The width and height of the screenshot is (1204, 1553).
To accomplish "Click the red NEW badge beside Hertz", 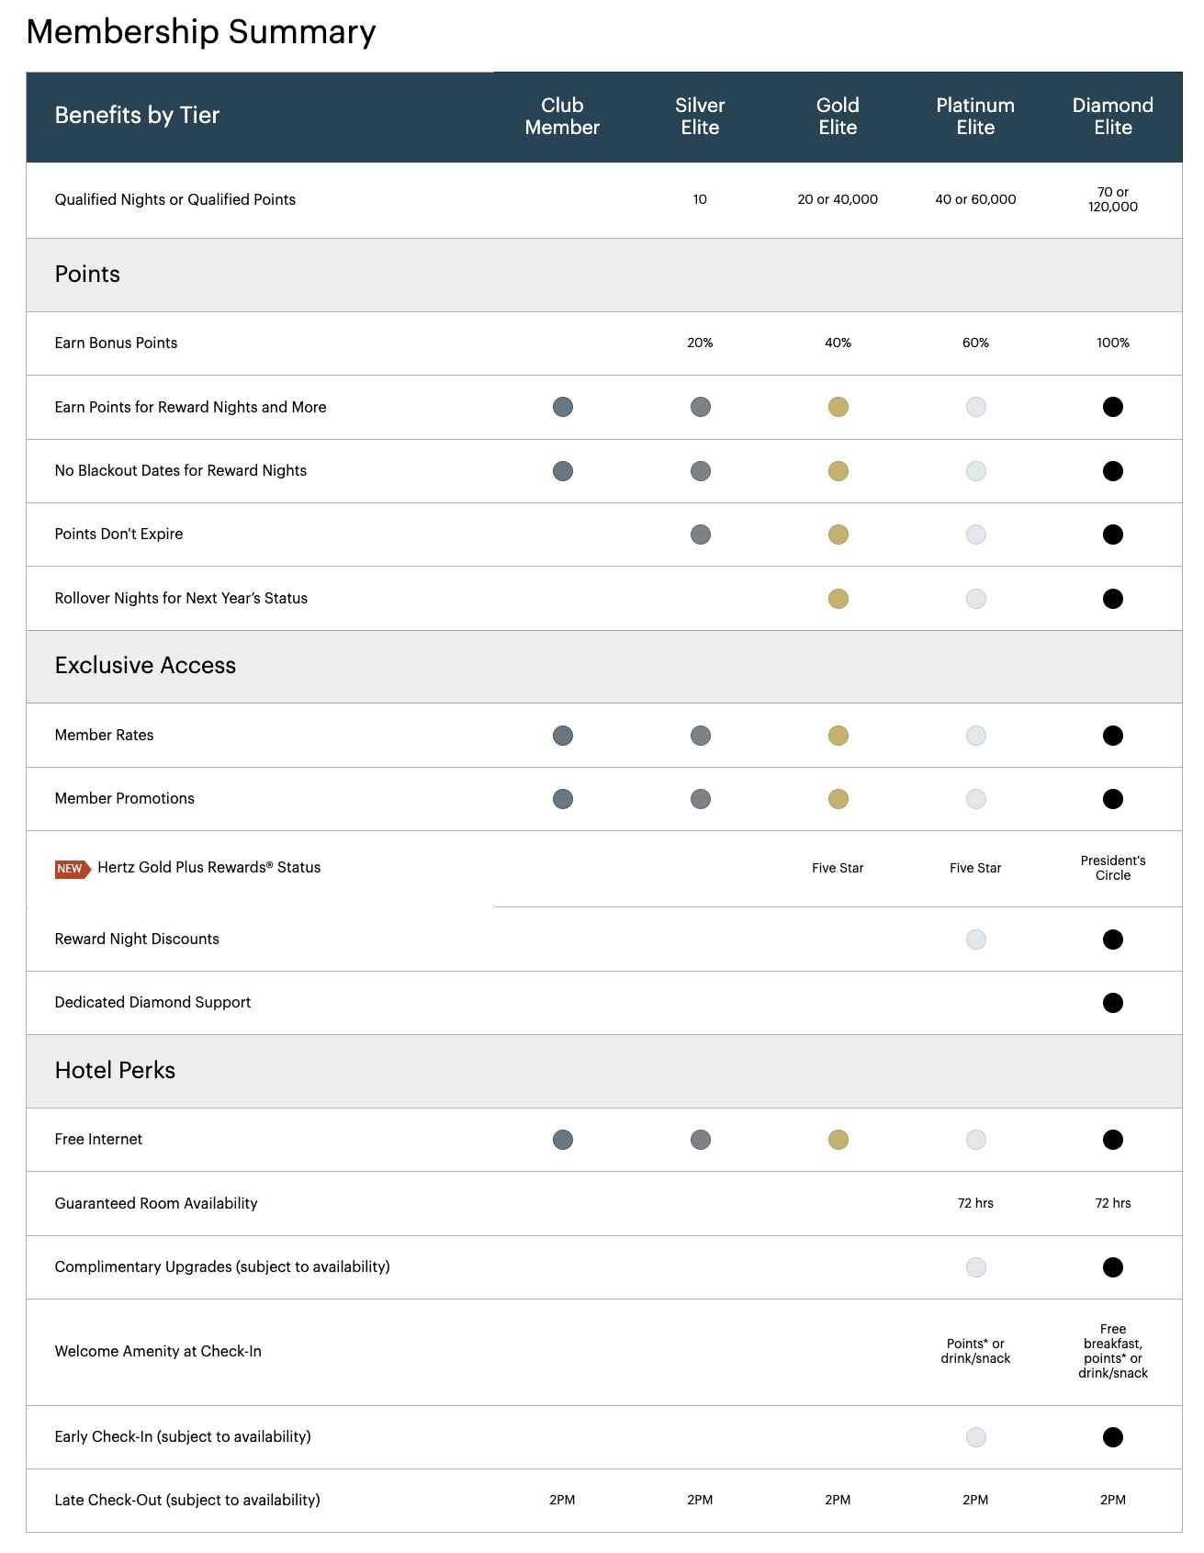I will coord(72,869).
